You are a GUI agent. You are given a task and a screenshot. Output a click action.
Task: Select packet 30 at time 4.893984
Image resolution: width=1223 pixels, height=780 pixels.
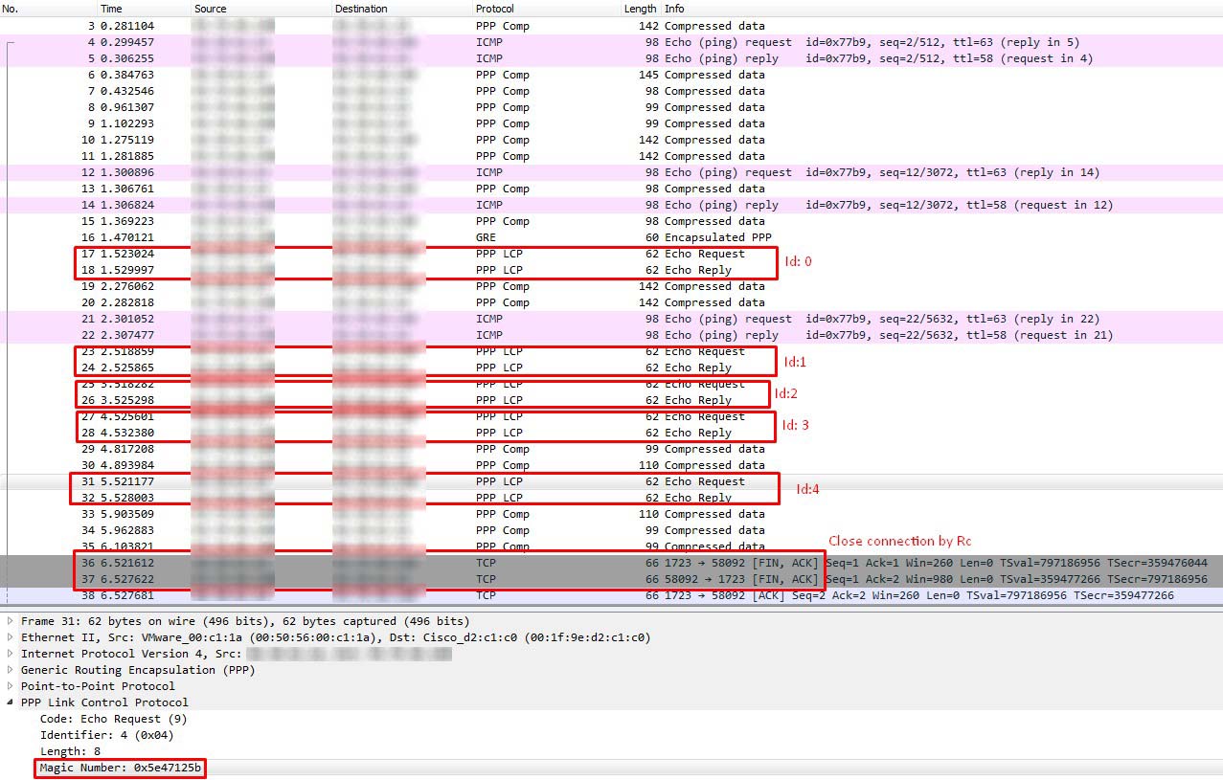[x=611, y=465]
